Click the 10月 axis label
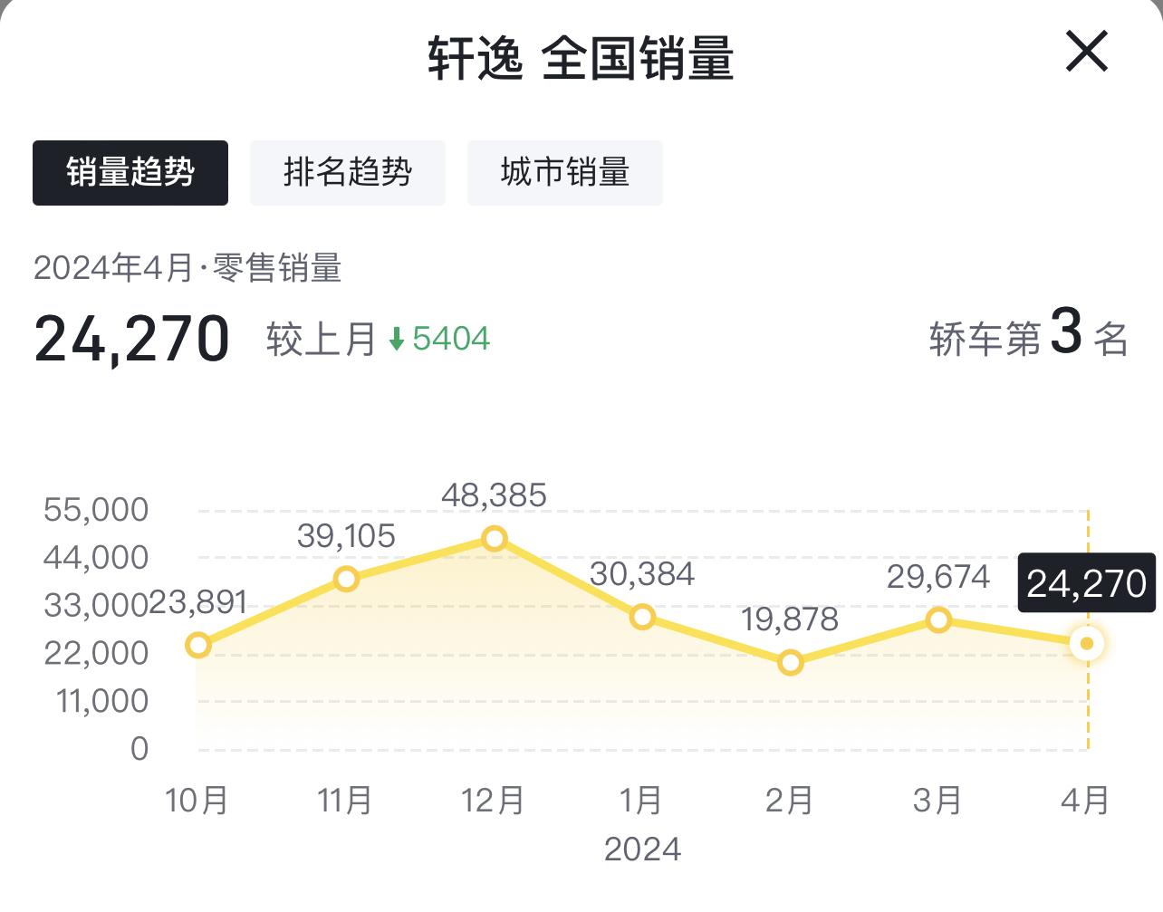 coord(197,800)
